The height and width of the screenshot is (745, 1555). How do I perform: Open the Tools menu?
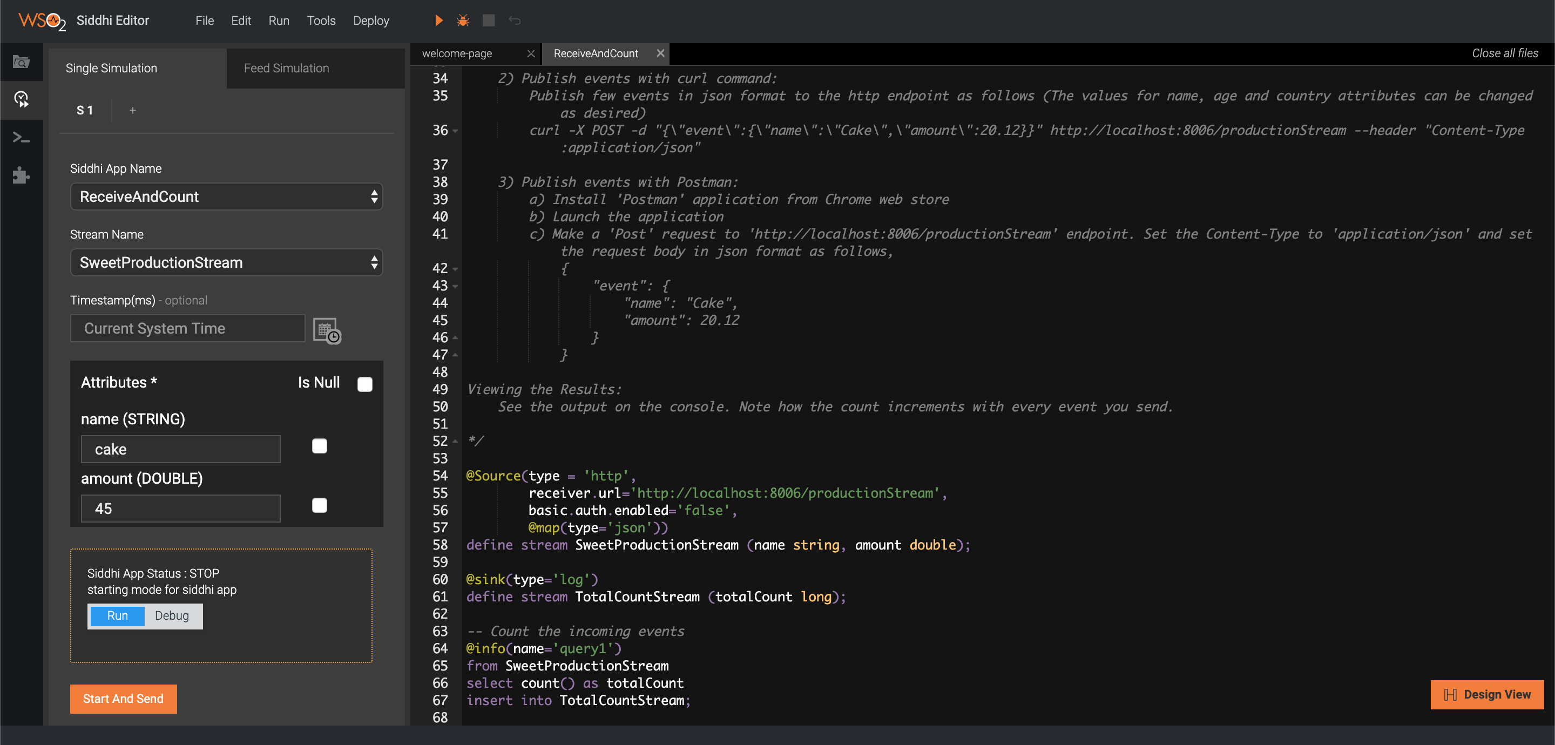point(321,21)
